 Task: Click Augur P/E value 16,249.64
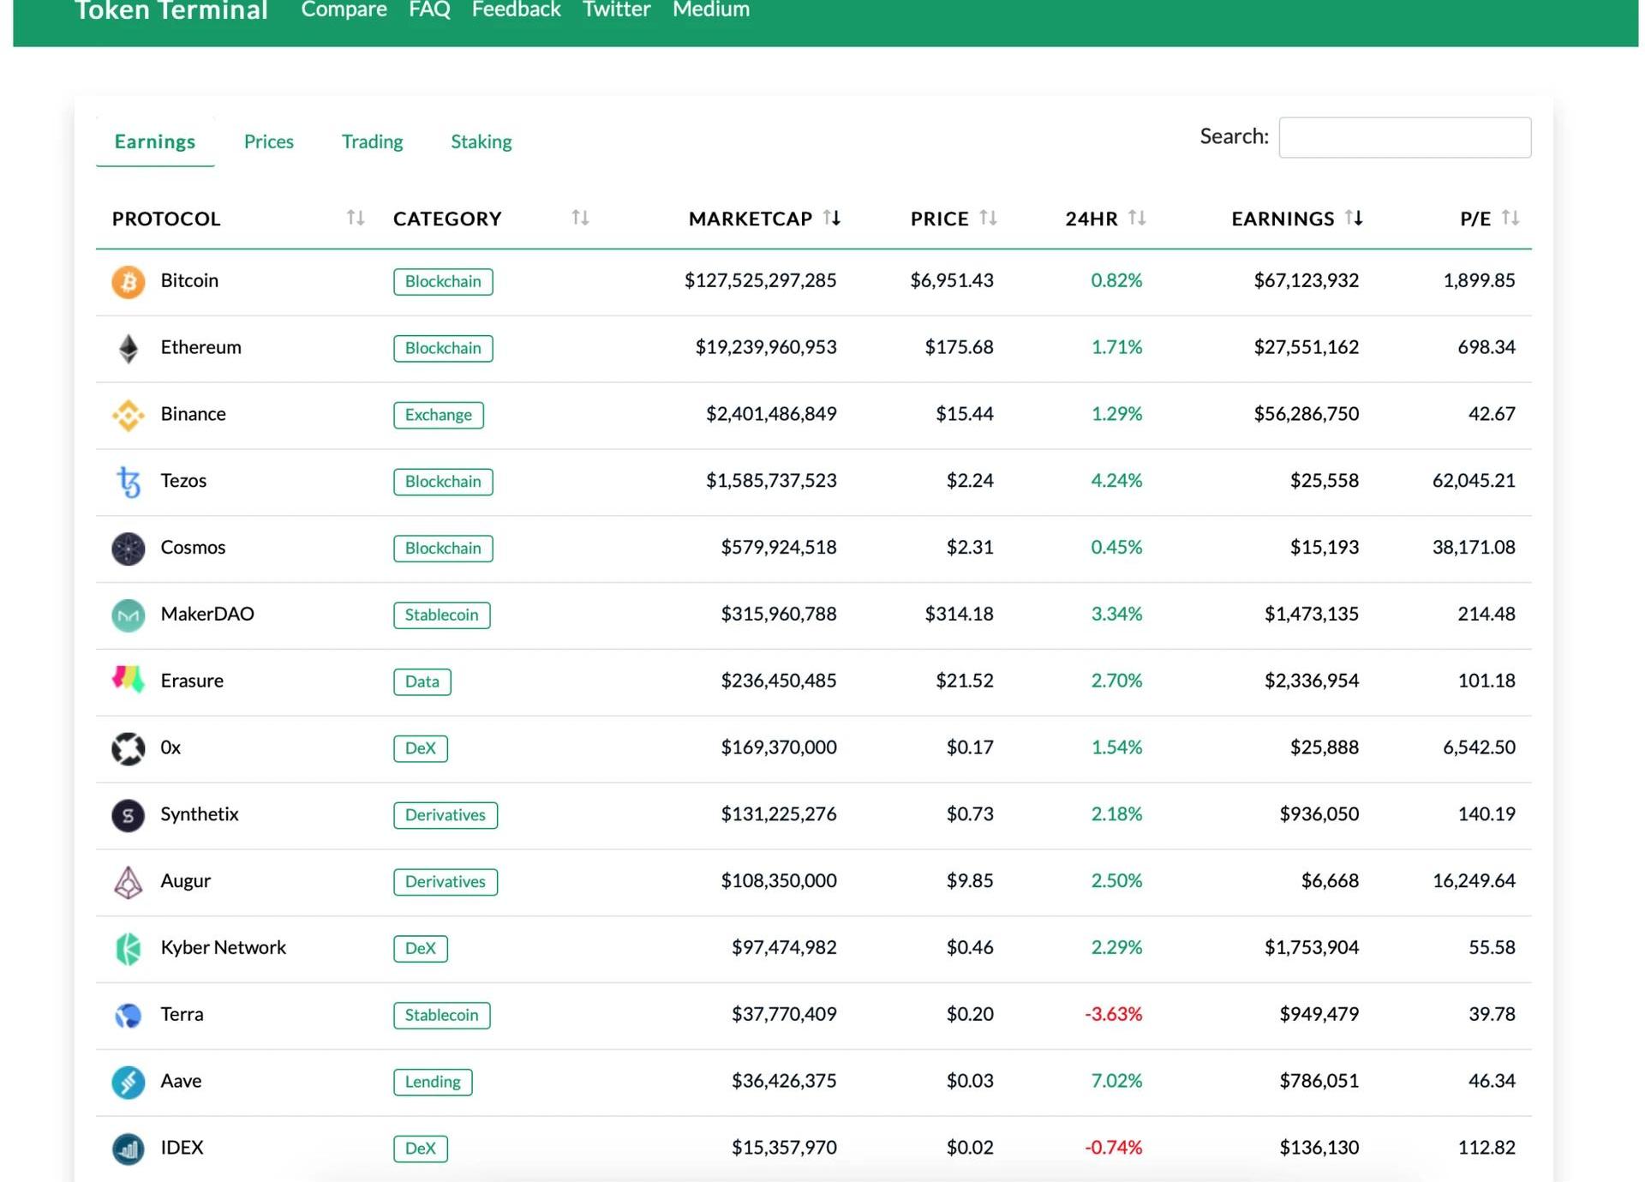coord(1474,880)
